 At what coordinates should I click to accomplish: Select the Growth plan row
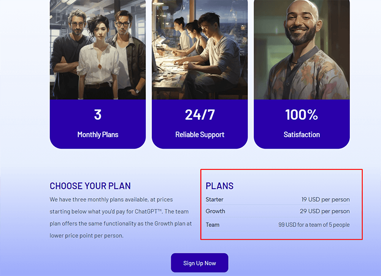(x=278, y=211)
